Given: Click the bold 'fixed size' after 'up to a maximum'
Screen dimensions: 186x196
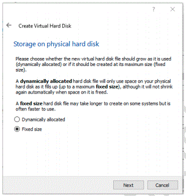Looking at the screenshot, I should pyautogui.click(x=107, y=87).
